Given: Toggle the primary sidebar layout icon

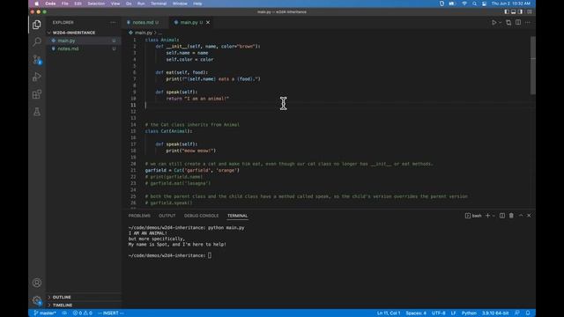Looking at the screenshot, I should tap(507, 11).
